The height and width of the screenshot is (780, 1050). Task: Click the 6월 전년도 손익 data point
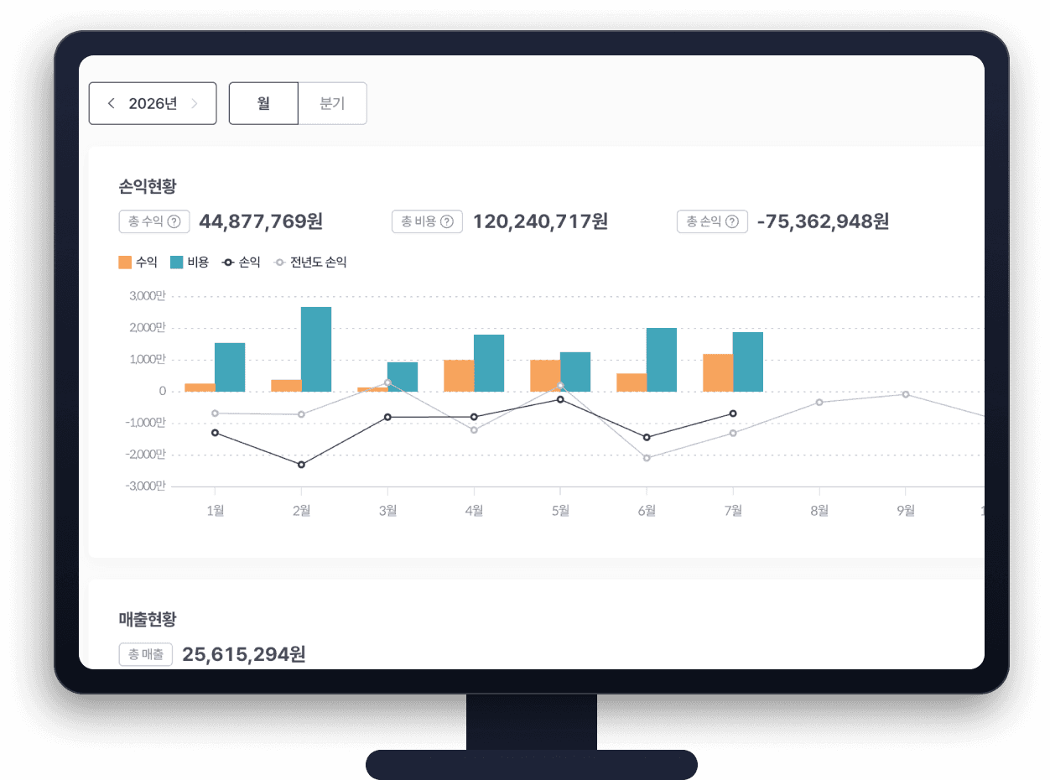tap(647, 458)
